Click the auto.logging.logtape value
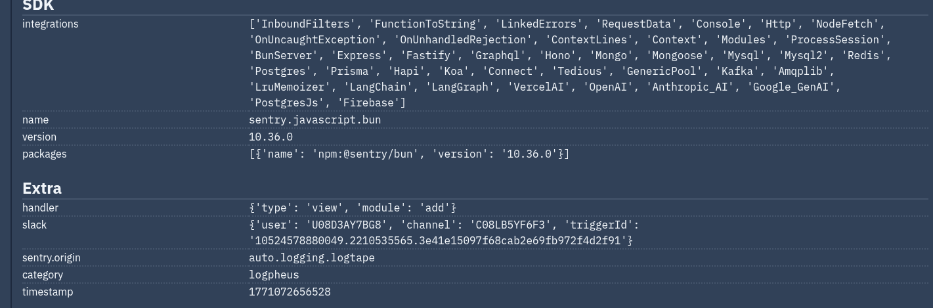The image size is (933, 308). 311,258
